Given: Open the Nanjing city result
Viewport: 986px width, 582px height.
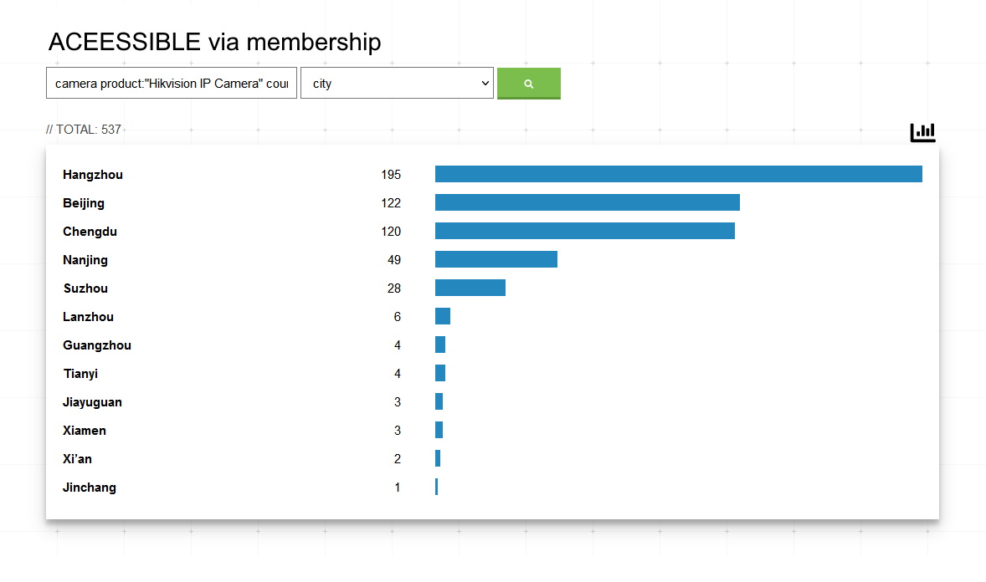Looking at the screenshot, I should tap(85, 260).
